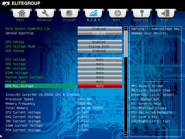Image resolution: width=185 pixels, height=139 pixels.
Task: Click the DIMM Current Voltage 1.572V reading
Action: (x=83, y=126)
